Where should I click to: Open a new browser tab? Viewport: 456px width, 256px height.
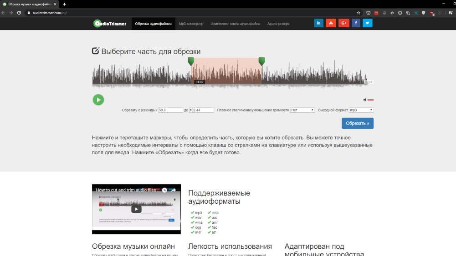click(x=64, y=4)
